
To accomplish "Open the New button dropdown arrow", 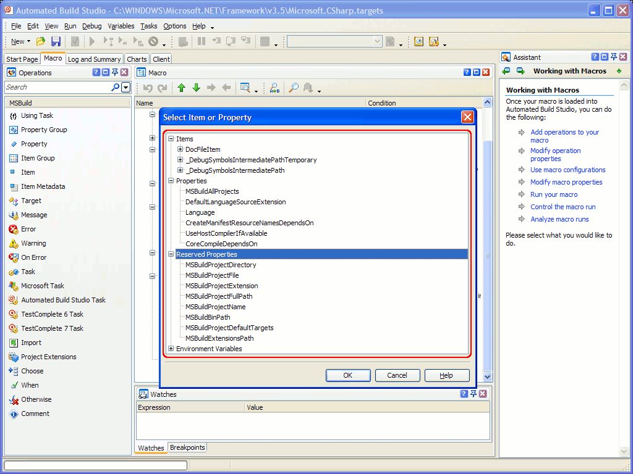I will (x=28, y=41).
